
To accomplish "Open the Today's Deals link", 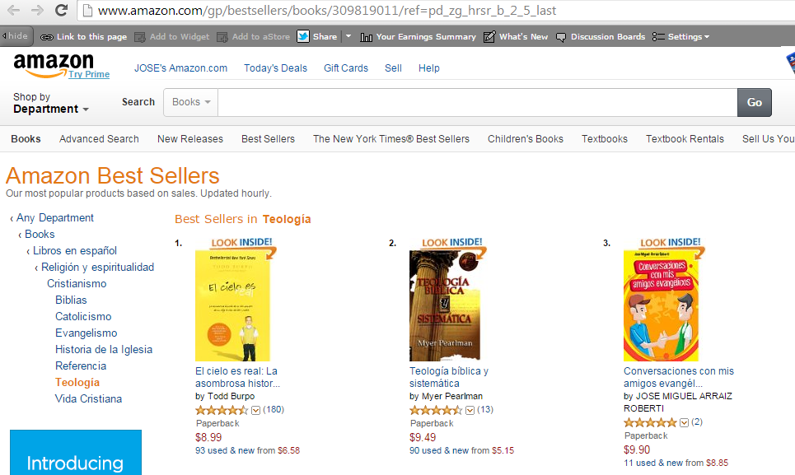I will (275, 68).
